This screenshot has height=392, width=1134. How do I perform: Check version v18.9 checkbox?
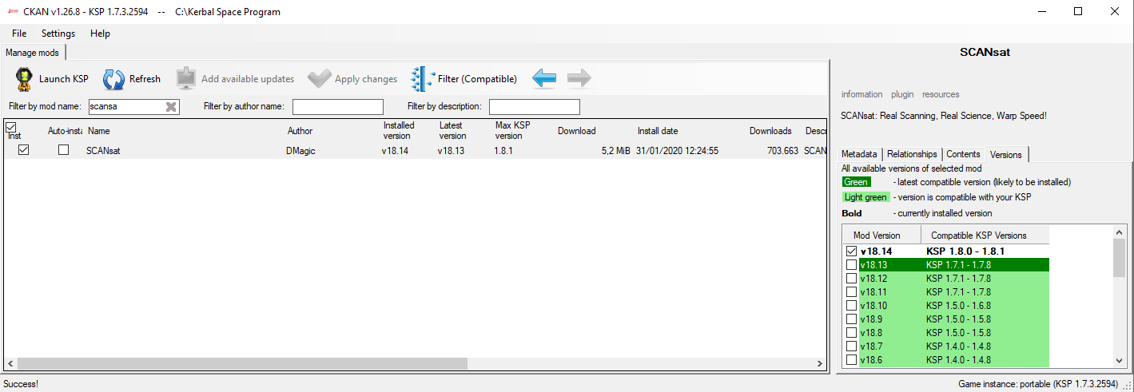(852, 319)
